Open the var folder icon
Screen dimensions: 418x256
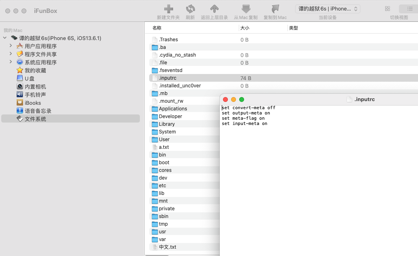154,240
